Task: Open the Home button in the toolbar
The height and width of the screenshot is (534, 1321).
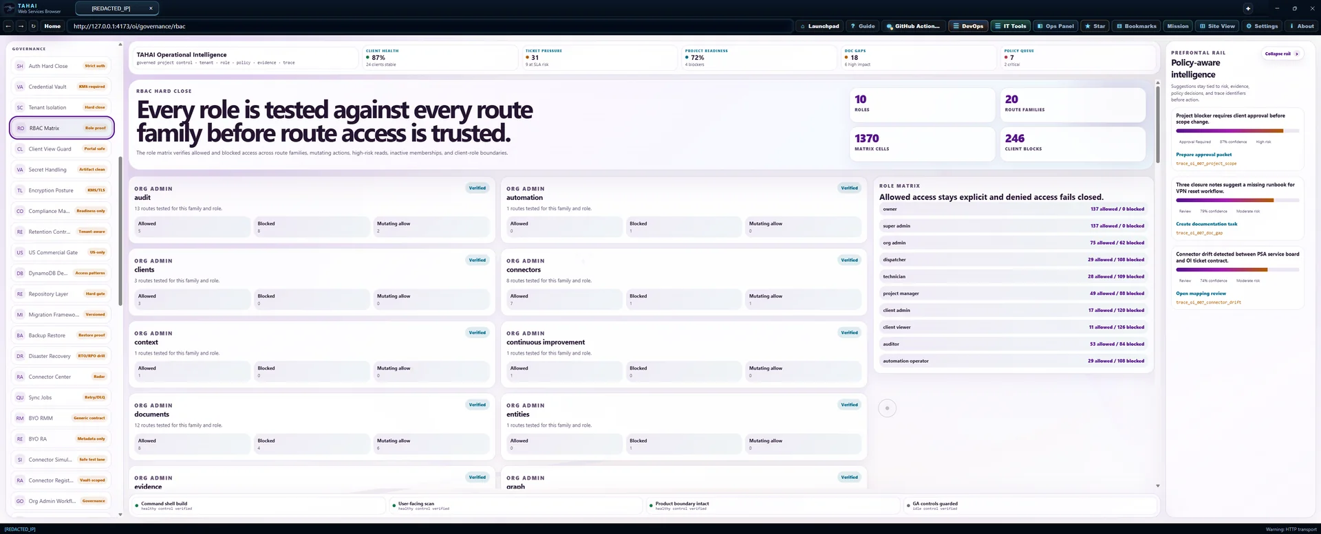Action: click(52, 26)
